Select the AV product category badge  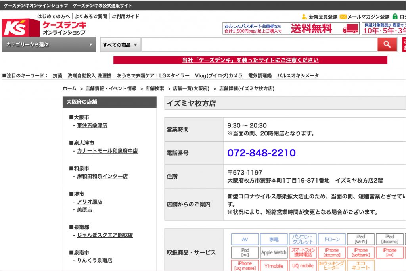tap(245, 239)
